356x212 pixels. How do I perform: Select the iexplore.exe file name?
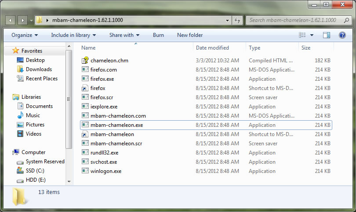pos(104,107)
